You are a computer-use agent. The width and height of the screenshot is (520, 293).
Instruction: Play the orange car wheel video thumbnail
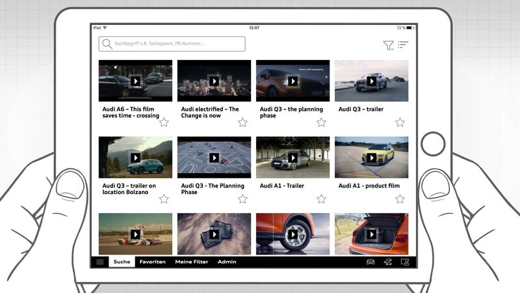[x=293, y=234]
